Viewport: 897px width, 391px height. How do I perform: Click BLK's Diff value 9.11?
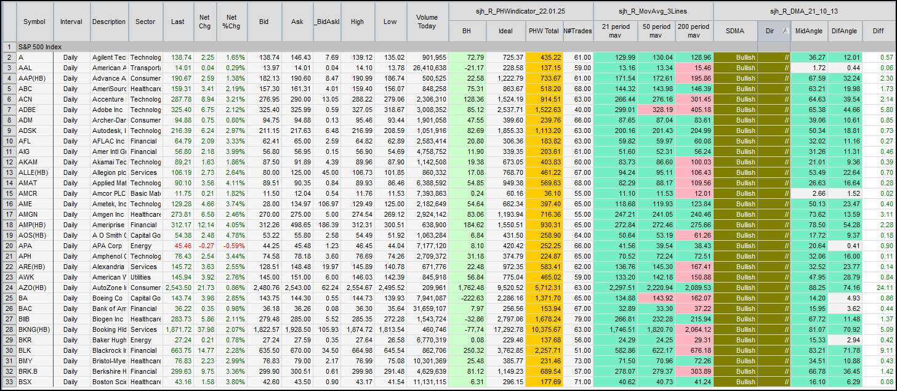[x=886, y=350]
